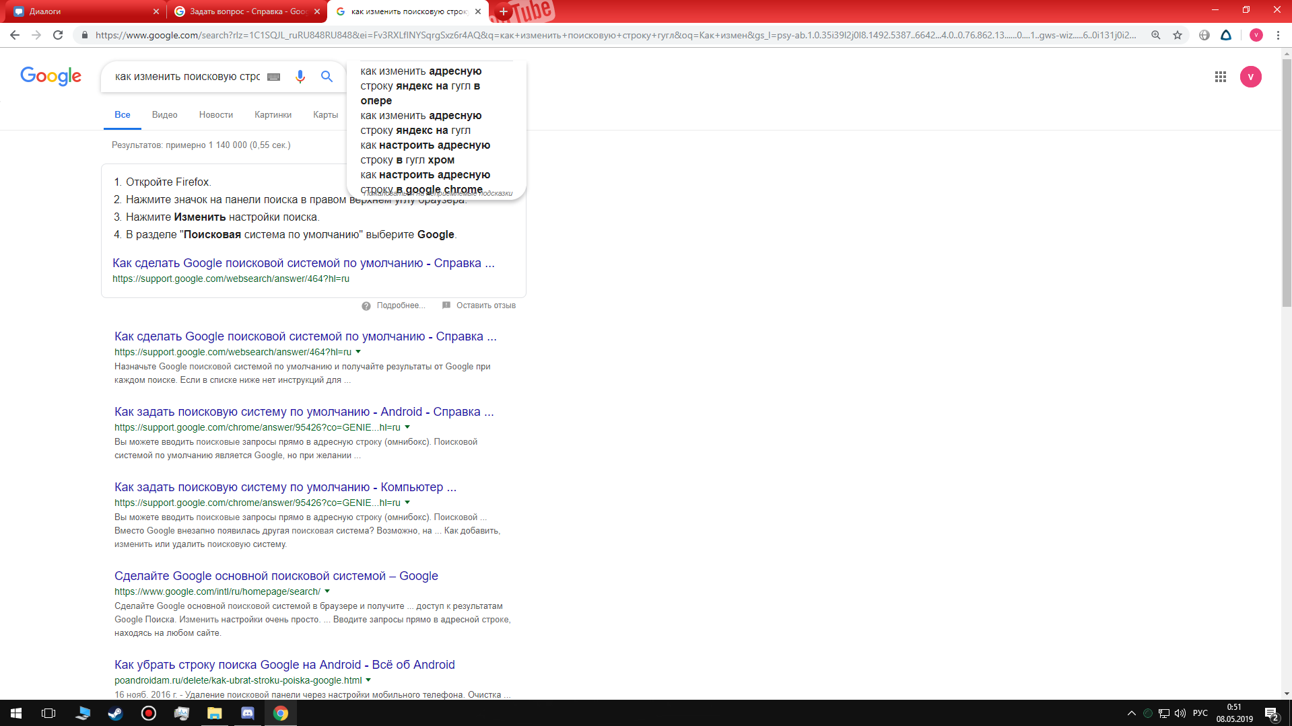Open the notification center
This screenshot has height=726, width=1292.
(1271, 713)
